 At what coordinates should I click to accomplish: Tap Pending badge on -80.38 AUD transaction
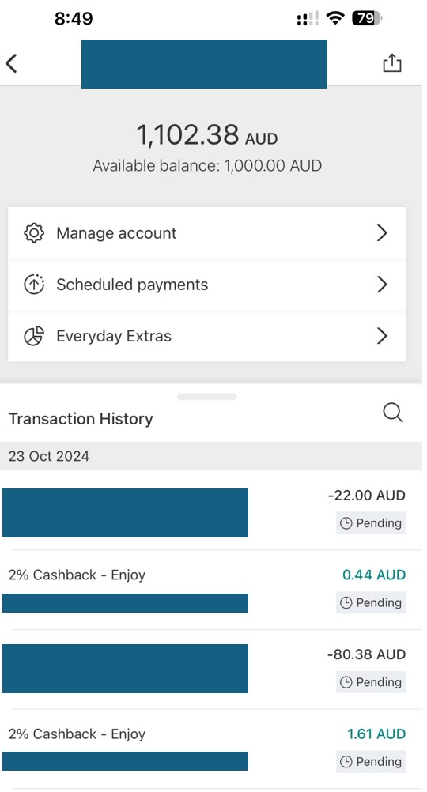371,682
